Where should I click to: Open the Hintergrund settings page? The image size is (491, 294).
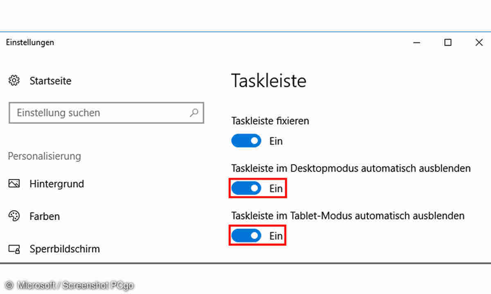[x=56, y=184]
